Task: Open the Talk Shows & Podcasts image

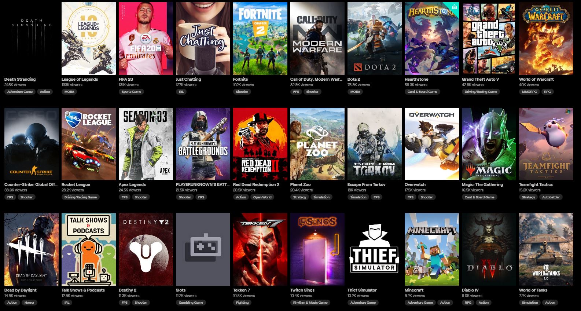Action: point(89,249)
